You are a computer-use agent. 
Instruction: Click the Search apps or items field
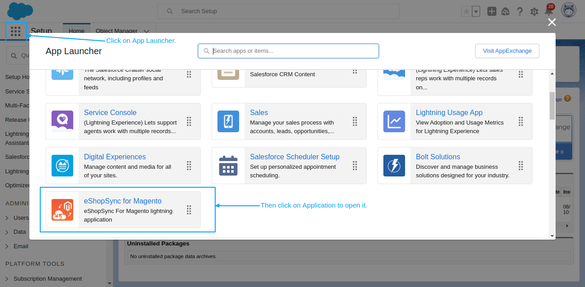[294, 51]
